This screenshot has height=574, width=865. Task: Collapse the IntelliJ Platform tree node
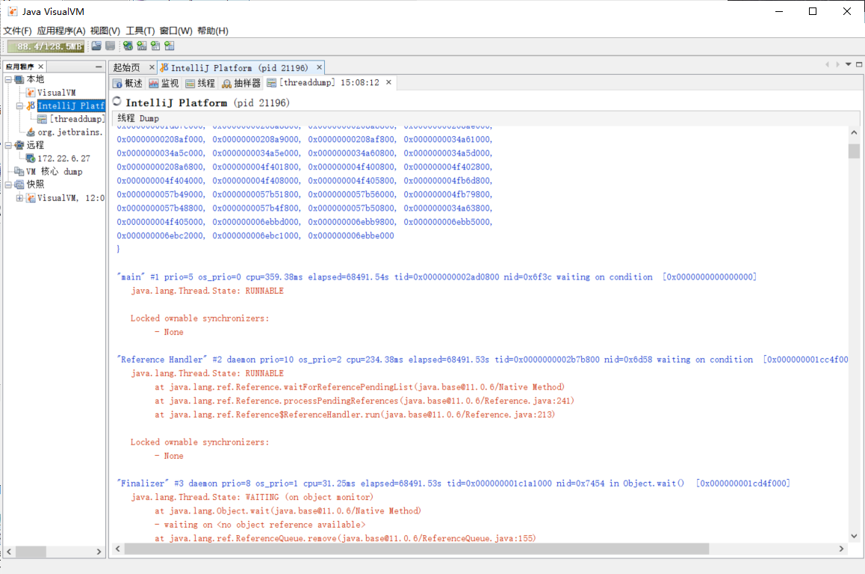point(19,105)
